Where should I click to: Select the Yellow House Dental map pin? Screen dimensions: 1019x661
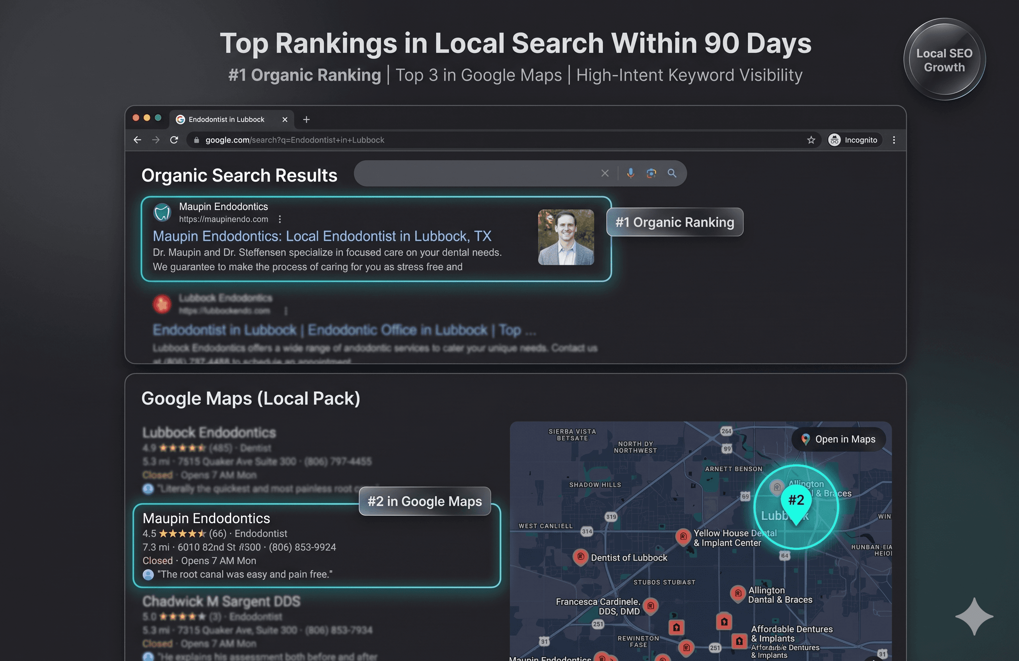pyautogui.click(x=683, y=537)
